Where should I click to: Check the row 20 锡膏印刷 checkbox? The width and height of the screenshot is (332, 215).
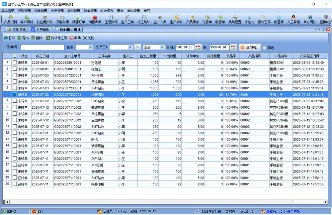click(x=15, y=184)
